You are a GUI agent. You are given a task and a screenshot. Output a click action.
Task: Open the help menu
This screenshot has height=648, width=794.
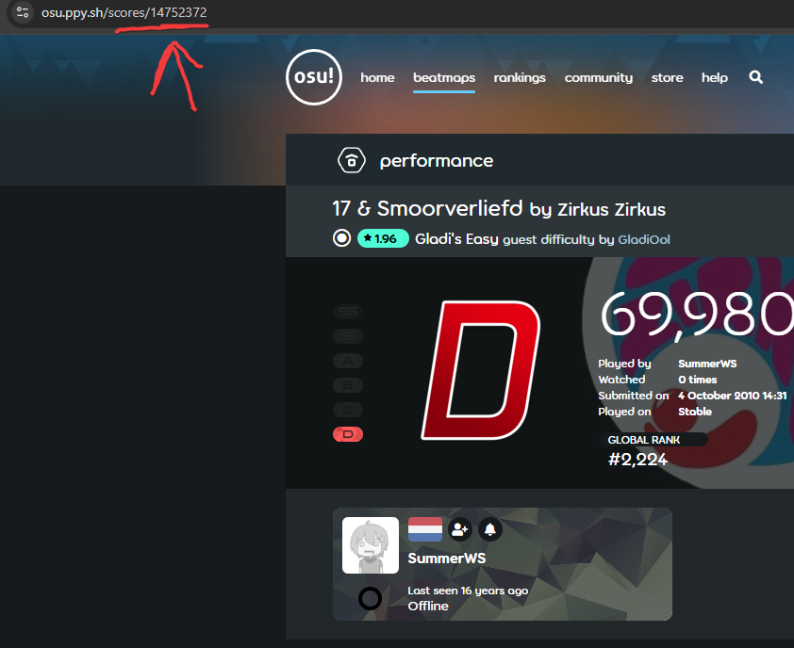pyautogui.click(x=715, y=77)
